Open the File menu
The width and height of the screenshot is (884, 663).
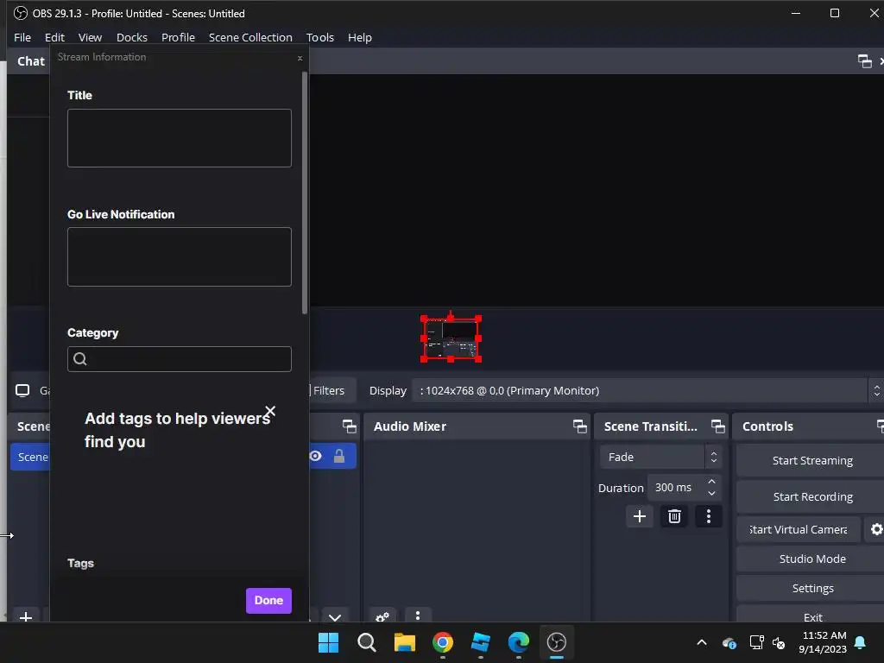(22, 37)
